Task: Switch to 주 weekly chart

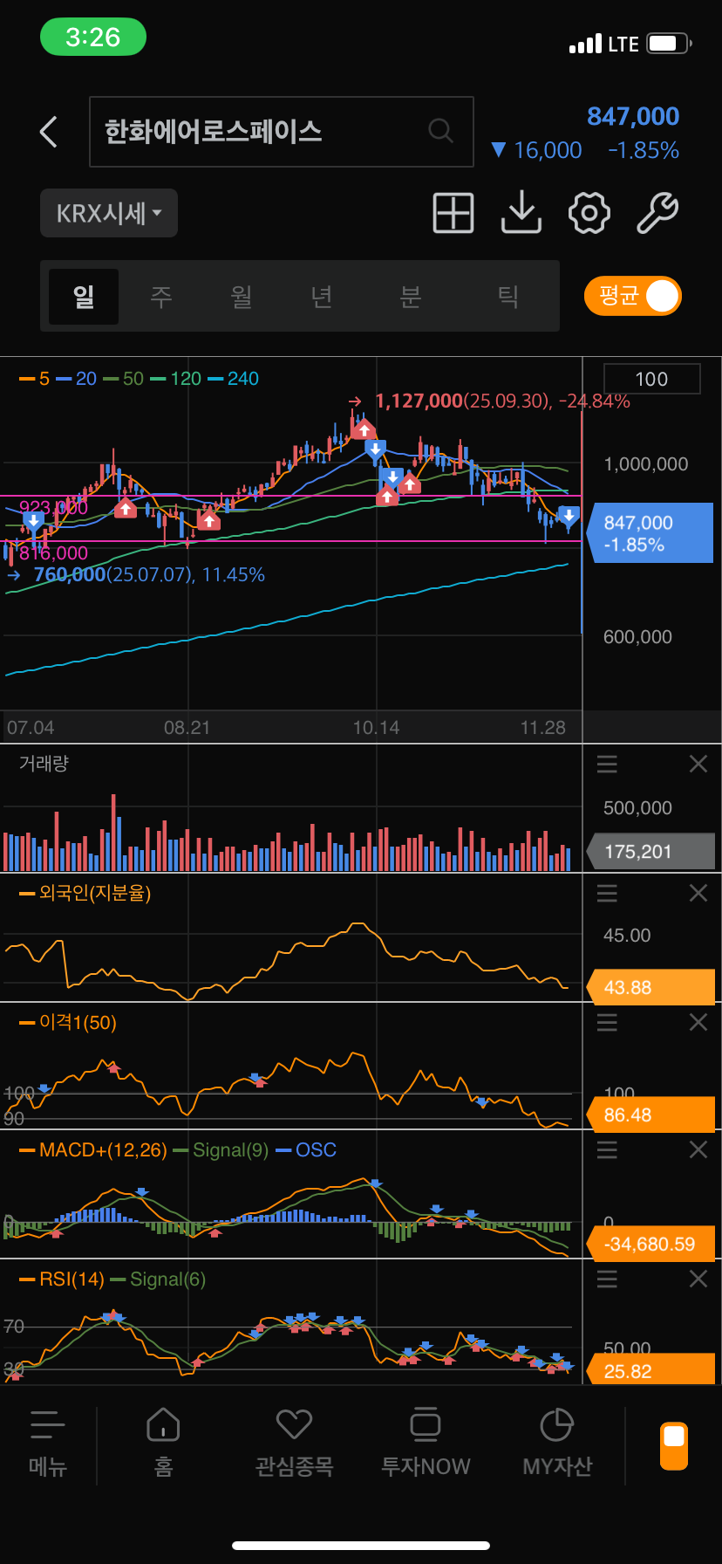Action: (161, 297)
